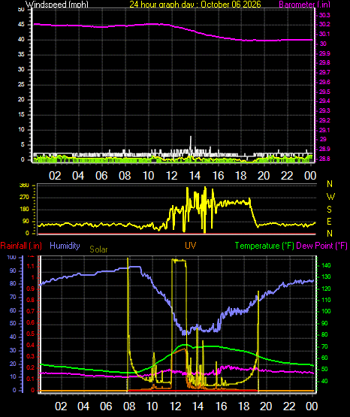350x417 pixels.
Task: Select the 120 value on green temperature axis
Action: pyautogui.click(x=326, y=289)
